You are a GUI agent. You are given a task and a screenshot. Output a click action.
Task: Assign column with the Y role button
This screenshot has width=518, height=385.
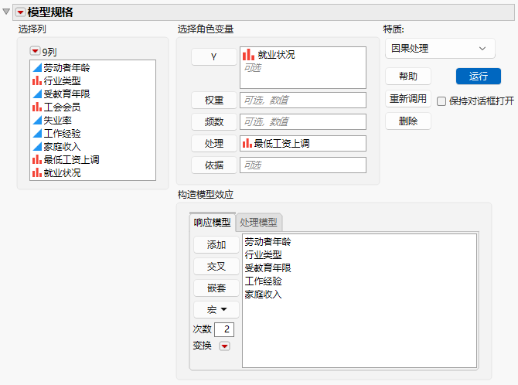[x=213, y=57]
